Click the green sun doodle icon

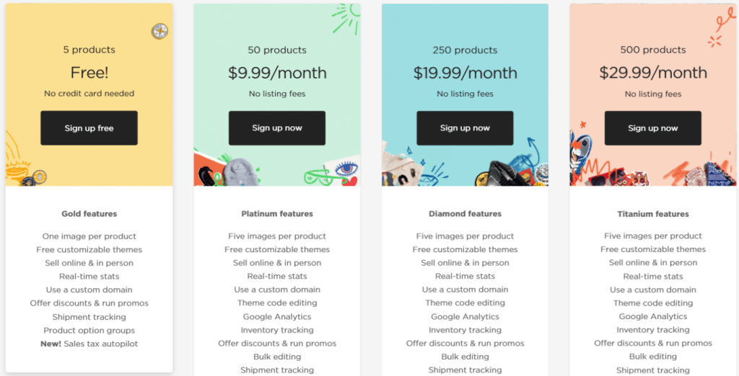tap(346, 17)
